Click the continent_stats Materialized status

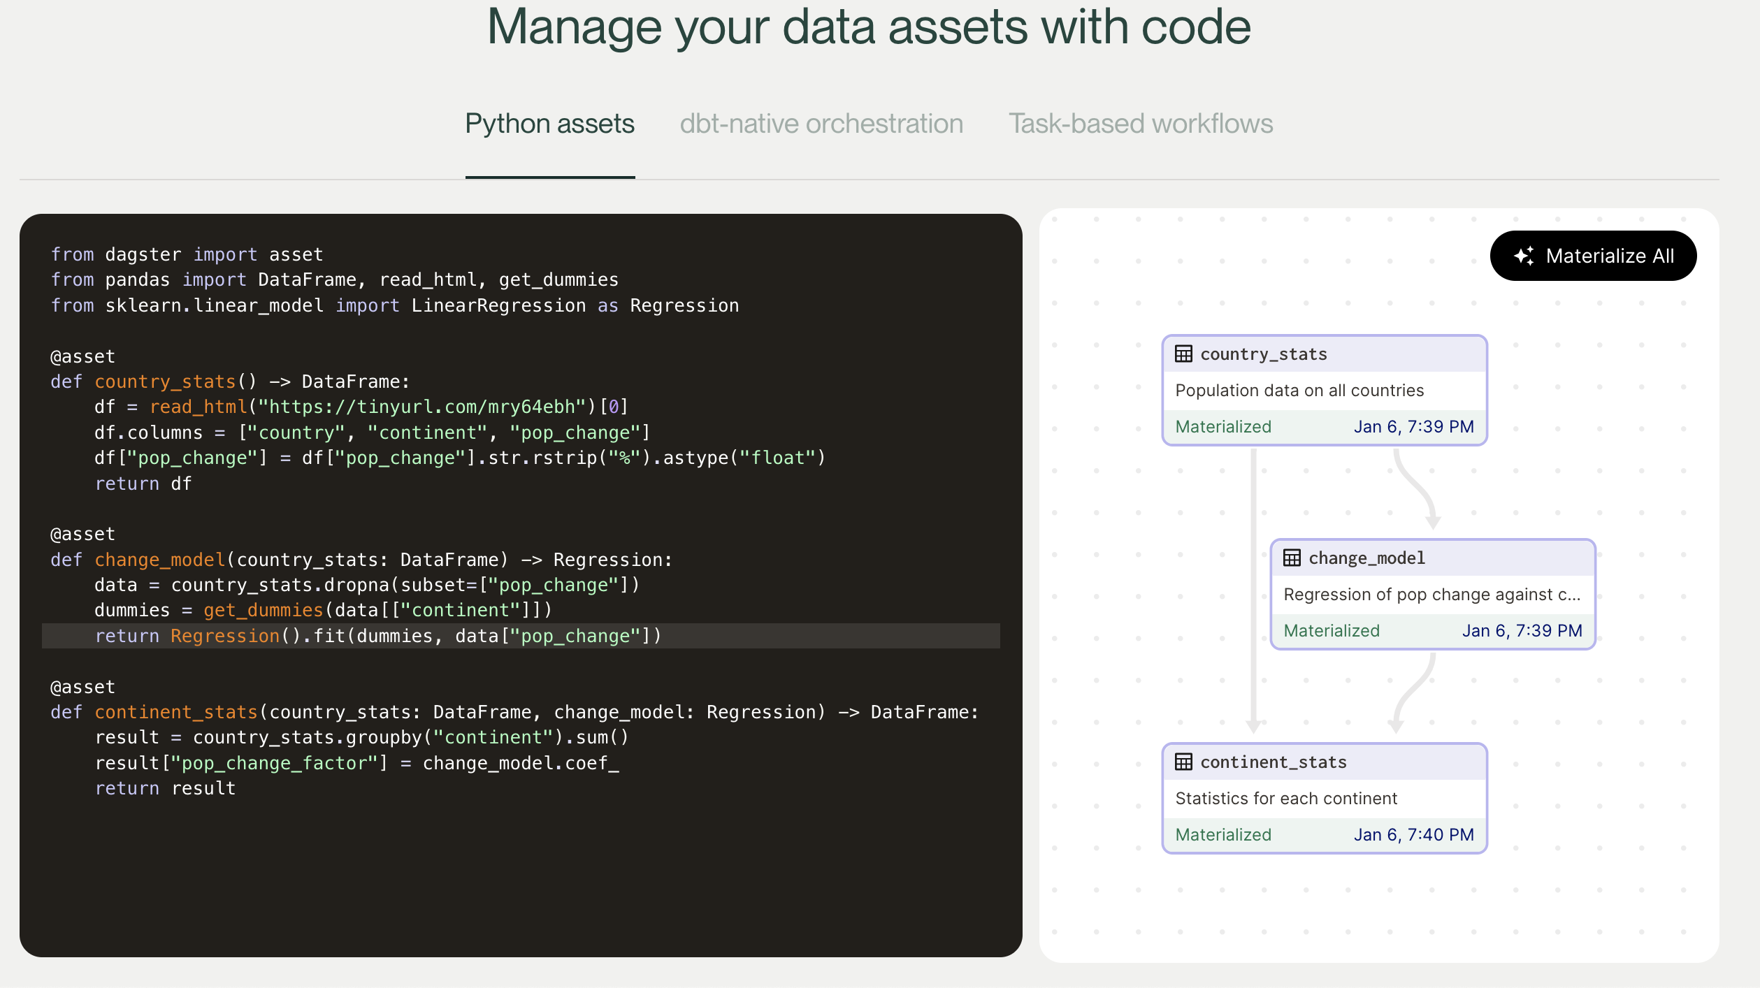[x=1223, y=834]
